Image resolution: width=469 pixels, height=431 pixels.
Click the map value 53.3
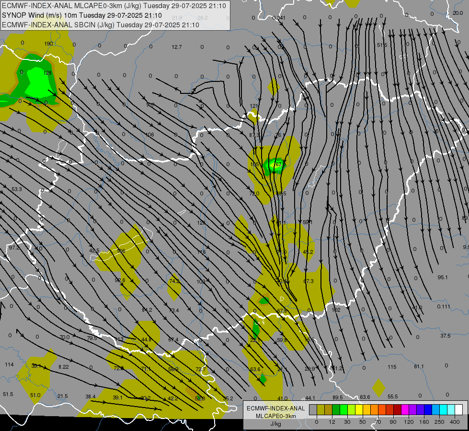click(x=17, y=189)
